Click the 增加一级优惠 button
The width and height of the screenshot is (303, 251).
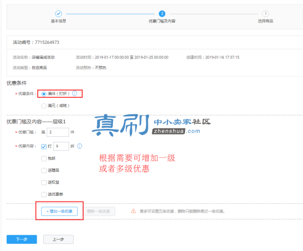click(x=60, y=211)
